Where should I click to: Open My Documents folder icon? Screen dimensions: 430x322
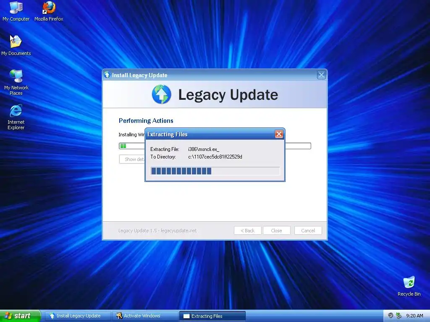[x=16, y=45]
